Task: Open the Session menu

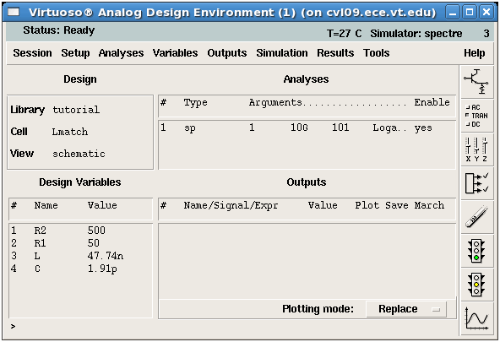Action: (32, 53)
